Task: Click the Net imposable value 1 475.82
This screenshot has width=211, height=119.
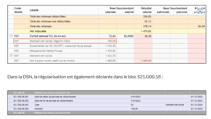Action: (146, 31)
